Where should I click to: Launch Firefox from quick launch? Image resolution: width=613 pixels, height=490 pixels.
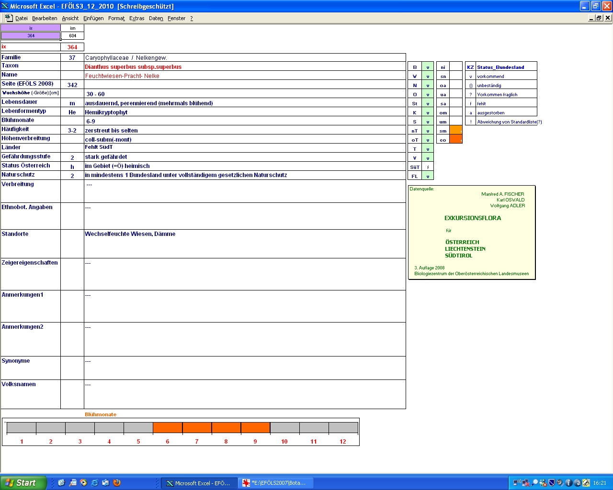tap(116, 483)
